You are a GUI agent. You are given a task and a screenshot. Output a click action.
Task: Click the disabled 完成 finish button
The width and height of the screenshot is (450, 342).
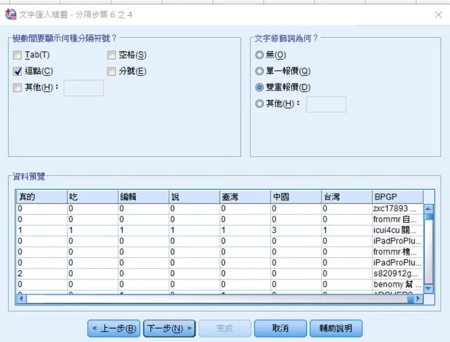(225, 329)
